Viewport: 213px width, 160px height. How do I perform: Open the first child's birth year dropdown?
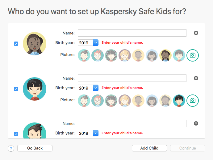88,43
